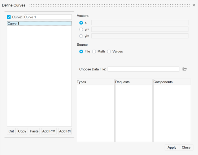Click the Choose Data File text field
Screen dimensions: 198x155
143,69
